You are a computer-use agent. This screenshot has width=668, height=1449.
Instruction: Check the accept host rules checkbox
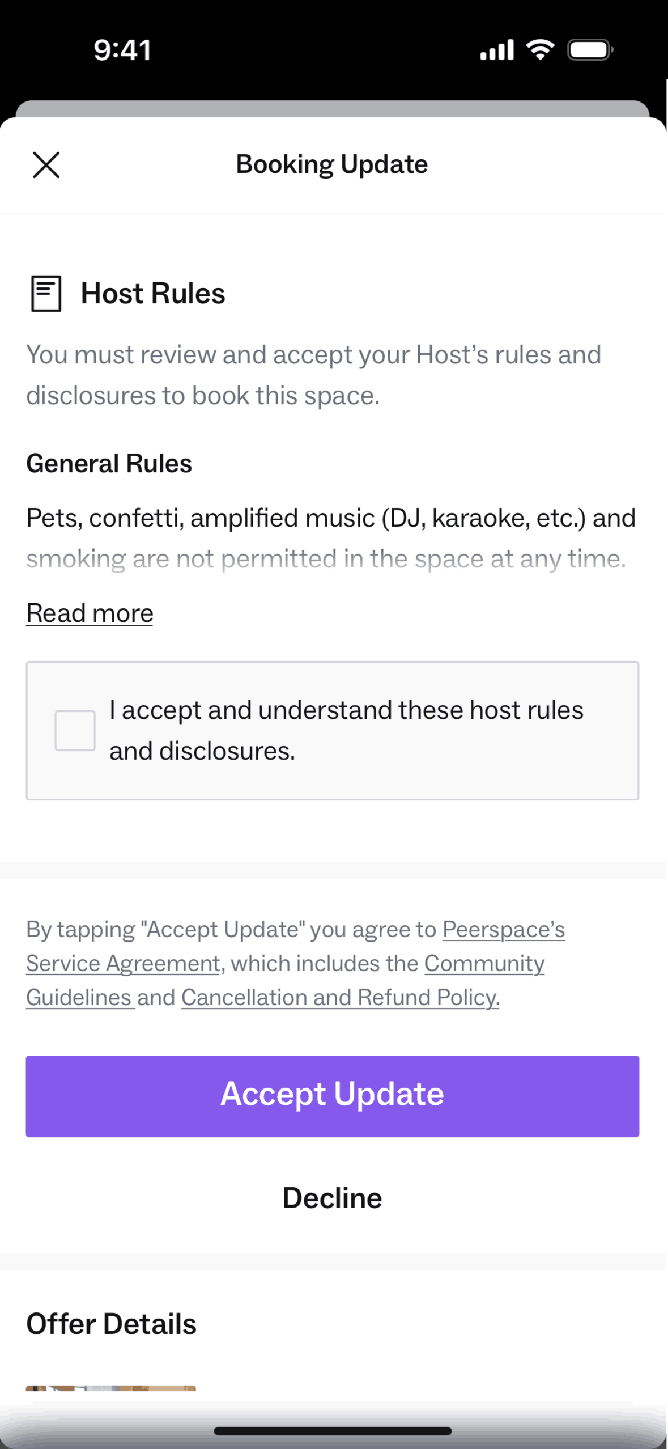coord(75,730)
